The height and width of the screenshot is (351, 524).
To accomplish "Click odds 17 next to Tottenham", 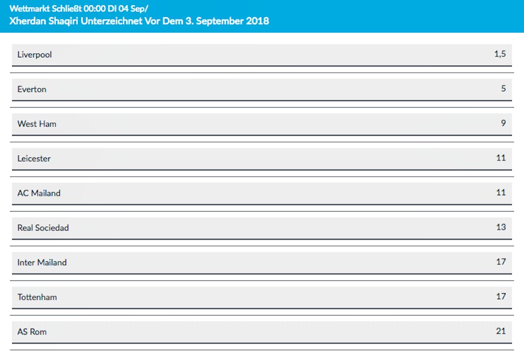I will pos(500,296).
